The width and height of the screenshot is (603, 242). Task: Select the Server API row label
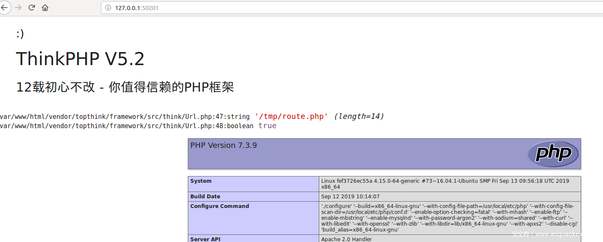click(x=205, y=239)
